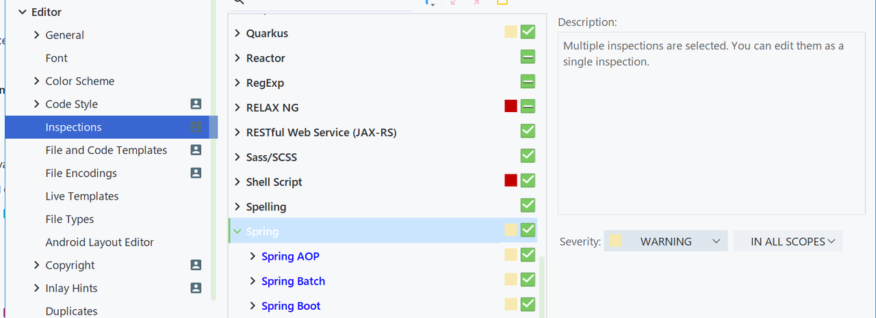Click the yellow warning swatch beside Quarkus
This screenshot has height=318, width=876.
(x=511, y=32)
